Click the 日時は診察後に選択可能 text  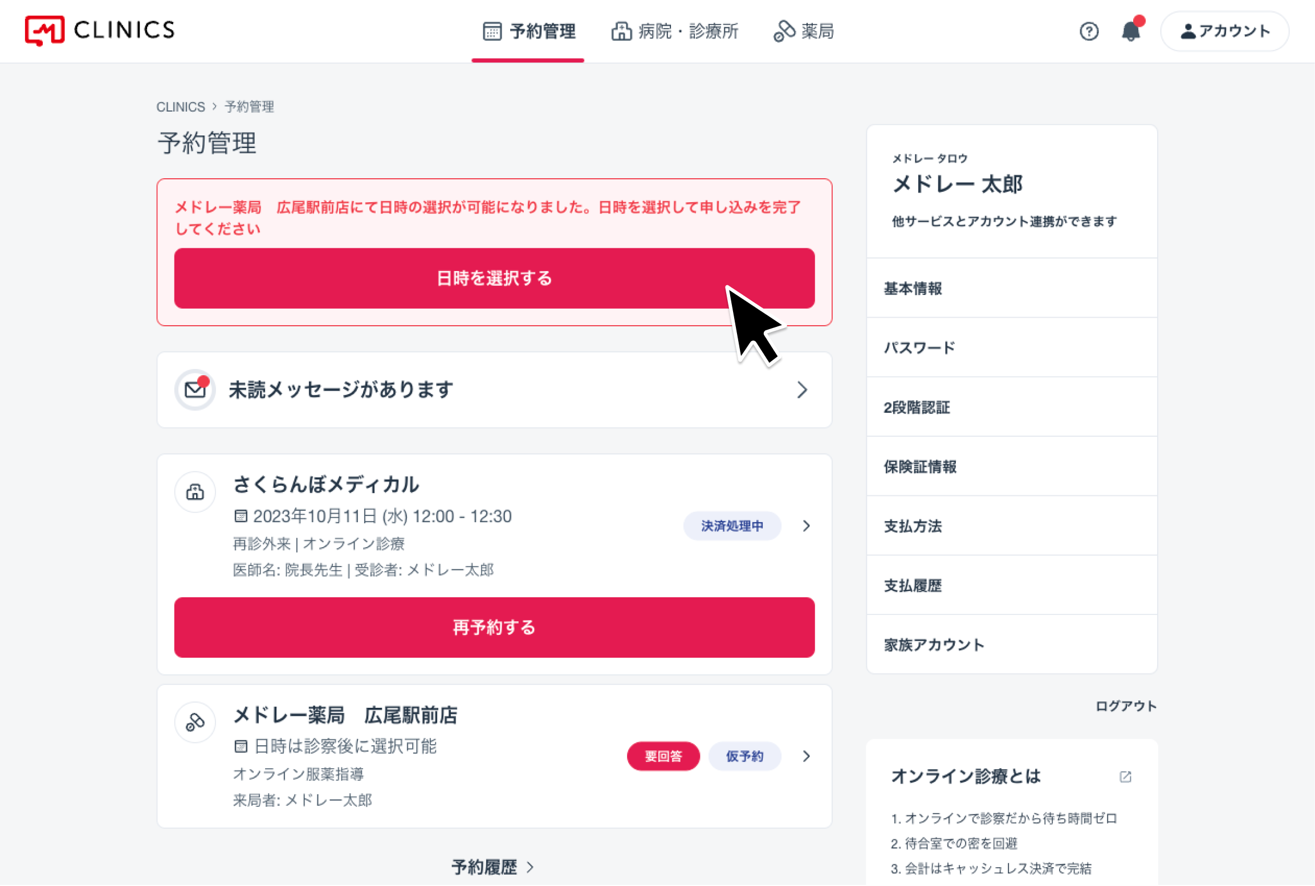(x=345, y=746)
